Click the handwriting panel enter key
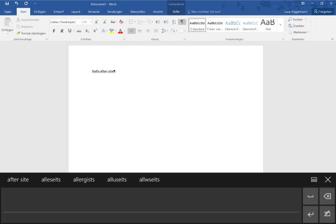 [x=311, y=214]
